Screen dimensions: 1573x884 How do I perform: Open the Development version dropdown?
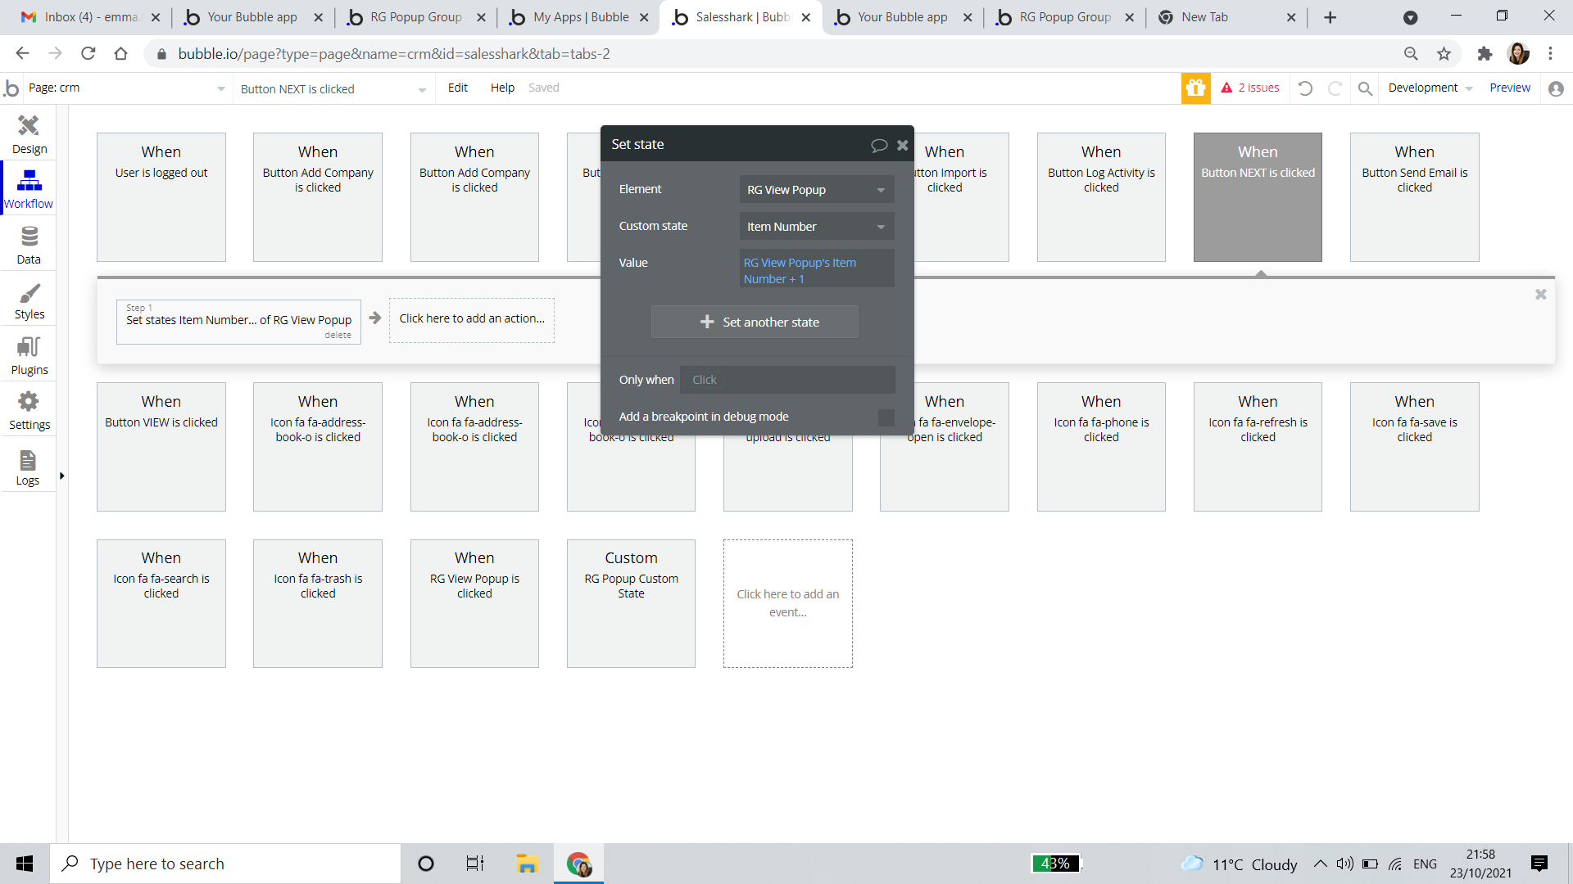coord(1430,88)
